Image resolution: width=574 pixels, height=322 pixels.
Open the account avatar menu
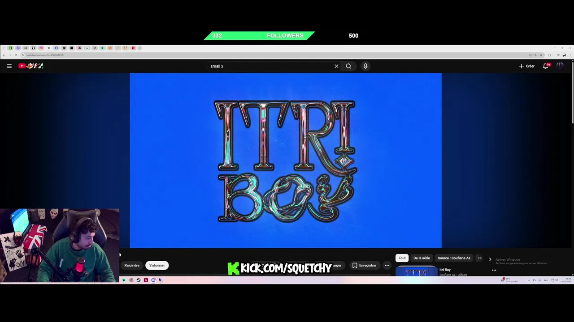tap(560, 66)
